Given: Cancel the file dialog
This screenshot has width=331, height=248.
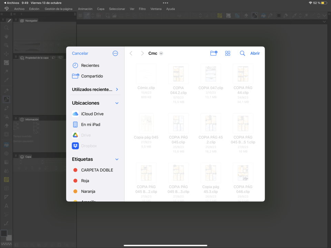Looking at the screenshot, I should pos(80,53).
